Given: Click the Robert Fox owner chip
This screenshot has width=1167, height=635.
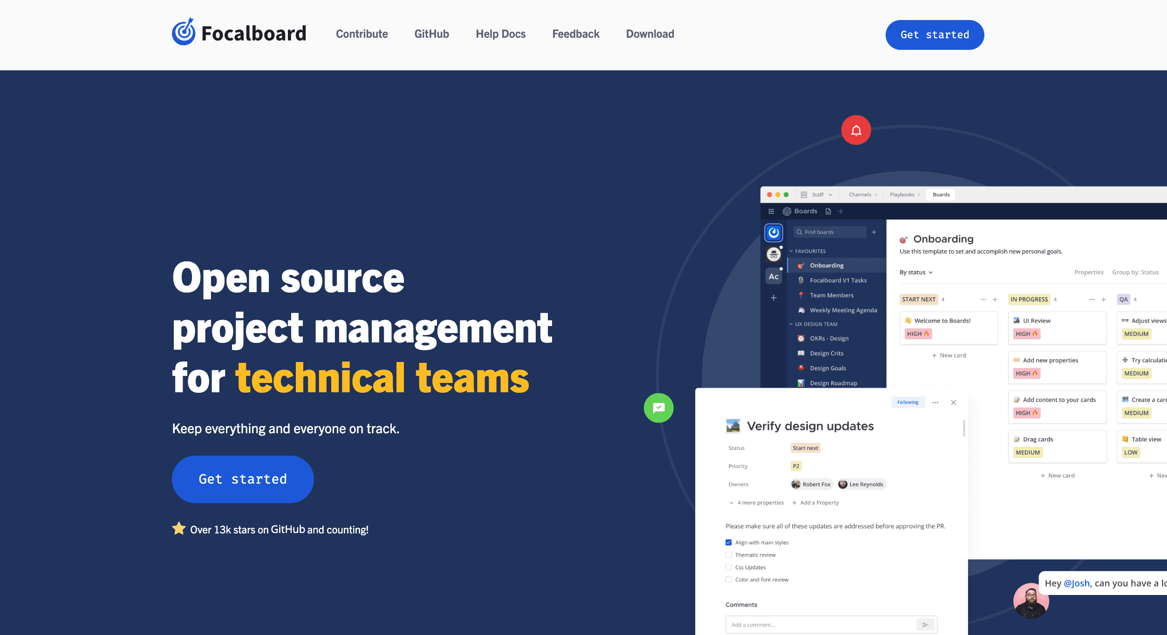Looking at the screenshot, I should coord(812,485).
